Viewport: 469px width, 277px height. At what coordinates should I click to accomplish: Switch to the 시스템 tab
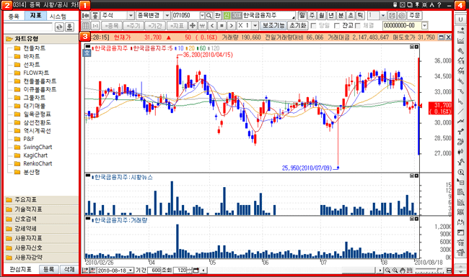click(x=58, y=17)
